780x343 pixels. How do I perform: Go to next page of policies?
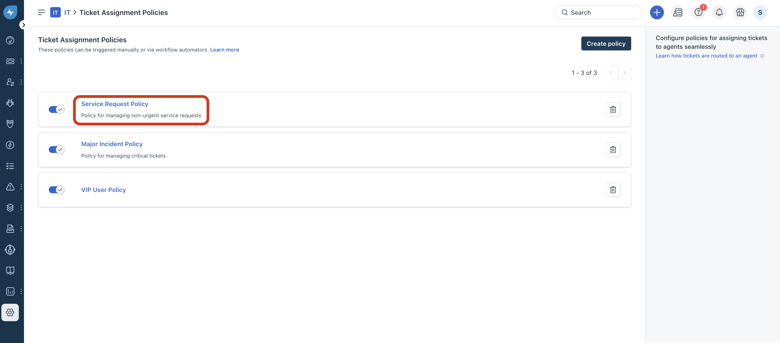[624, 73]
